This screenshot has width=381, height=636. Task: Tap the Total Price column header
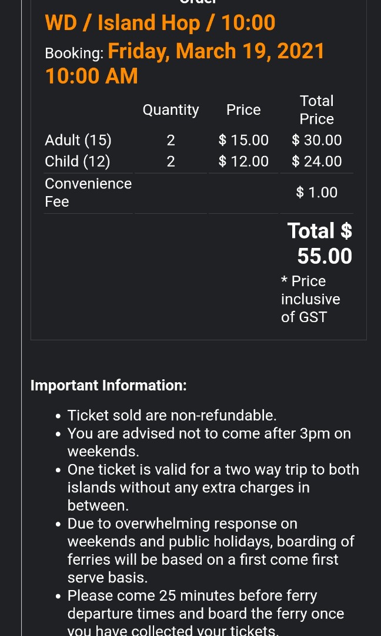pyautogui.click(x=316, y=110)
